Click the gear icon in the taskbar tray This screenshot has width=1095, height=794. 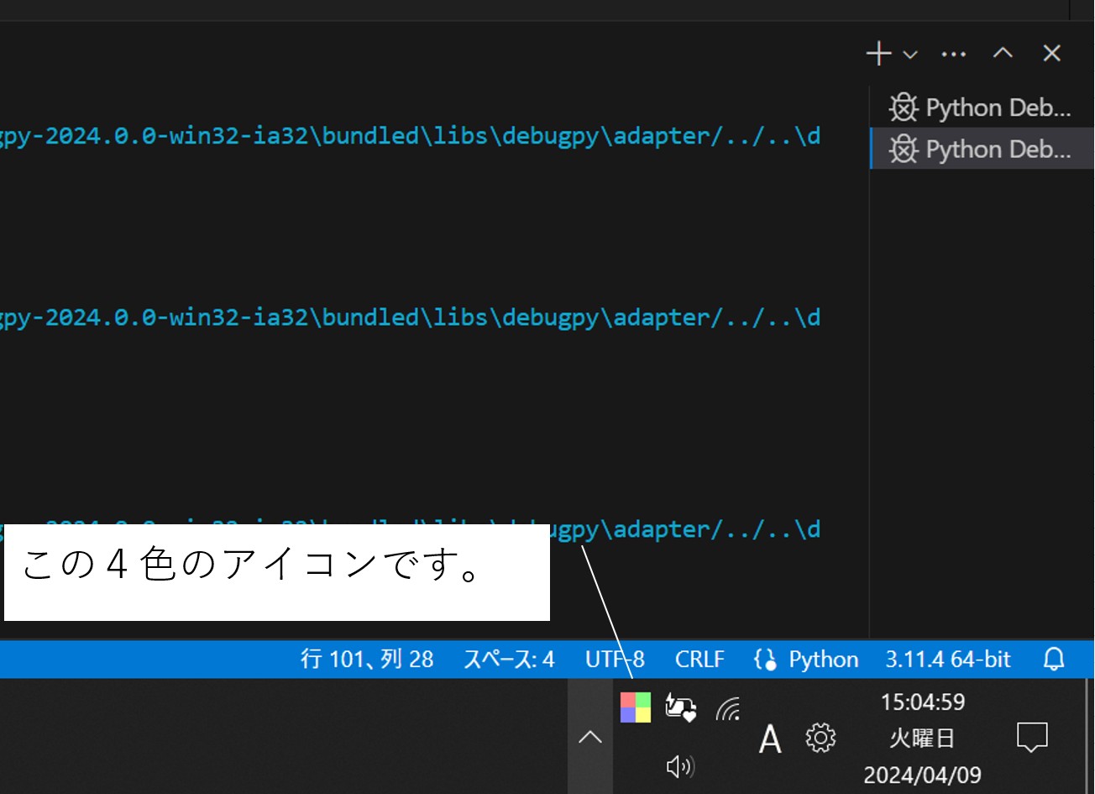point(820,738)
